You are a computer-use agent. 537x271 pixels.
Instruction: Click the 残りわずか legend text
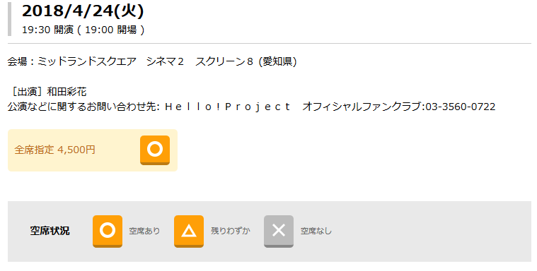(230, 231)
